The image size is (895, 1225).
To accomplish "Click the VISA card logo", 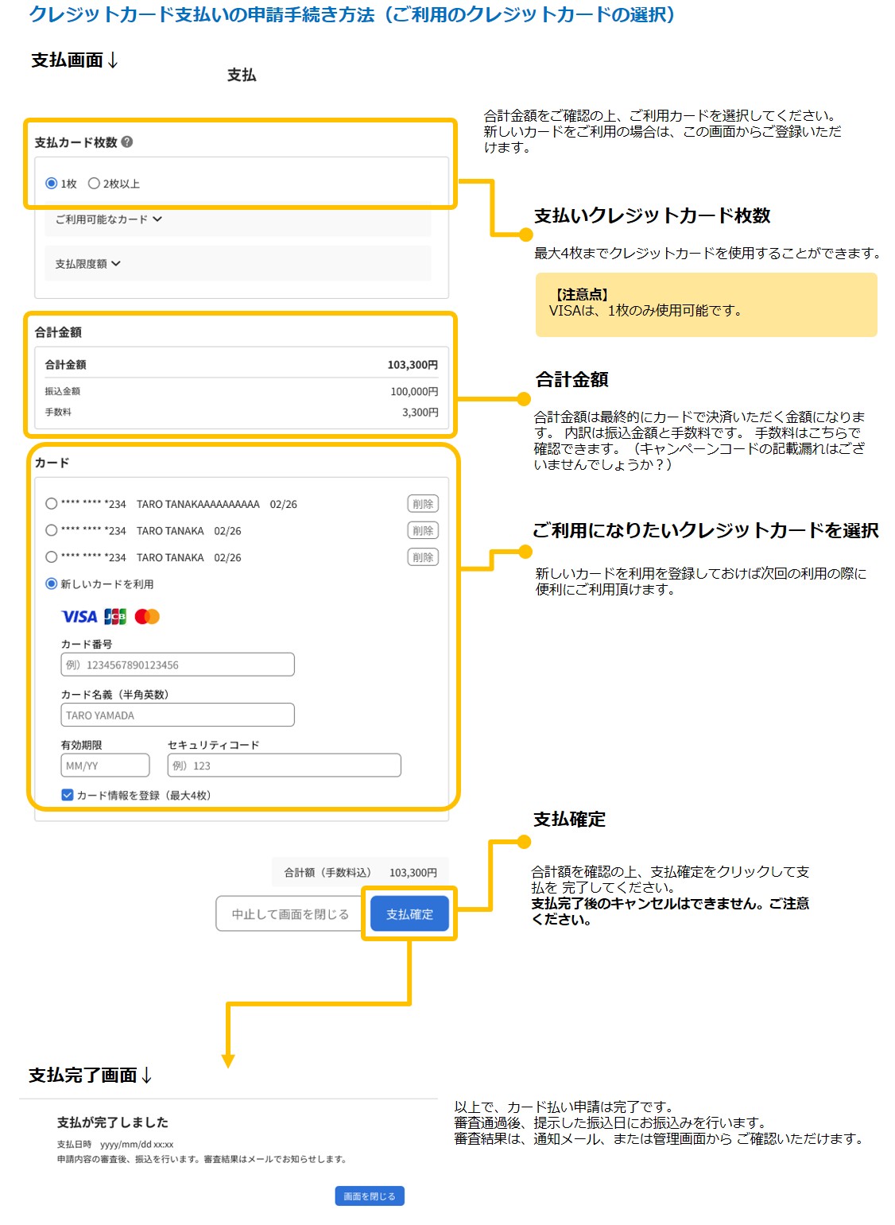I will click(x=79, y=617).
